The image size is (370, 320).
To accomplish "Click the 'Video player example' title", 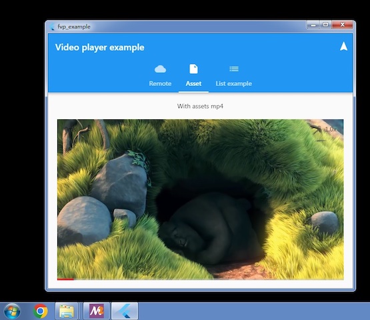I will click(x=99, y=47).
